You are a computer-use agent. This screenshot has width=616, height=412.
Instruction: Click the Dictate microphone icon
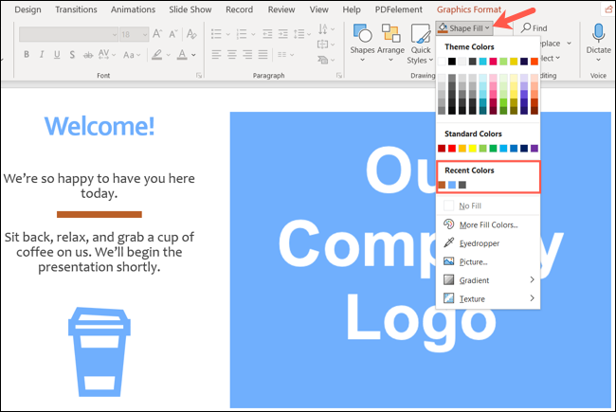(x=598, y=37)
